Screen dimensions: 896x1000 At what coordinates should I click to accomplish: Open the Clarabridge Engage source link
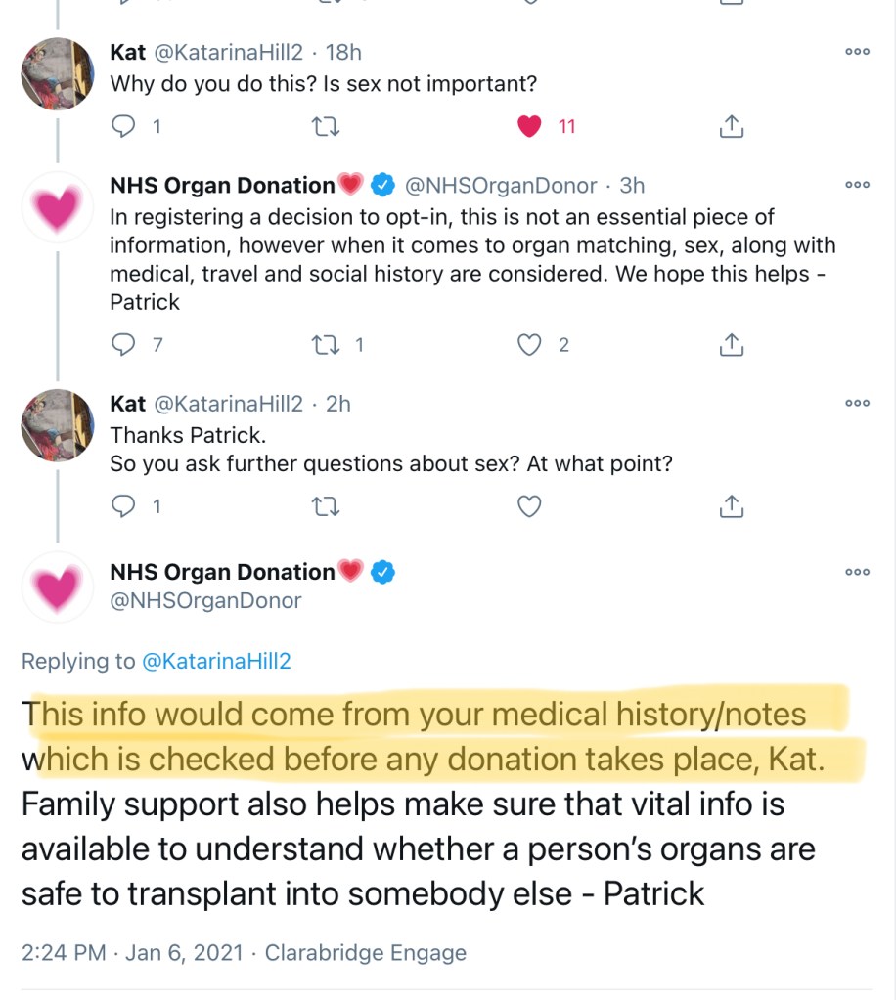(366, 953)
